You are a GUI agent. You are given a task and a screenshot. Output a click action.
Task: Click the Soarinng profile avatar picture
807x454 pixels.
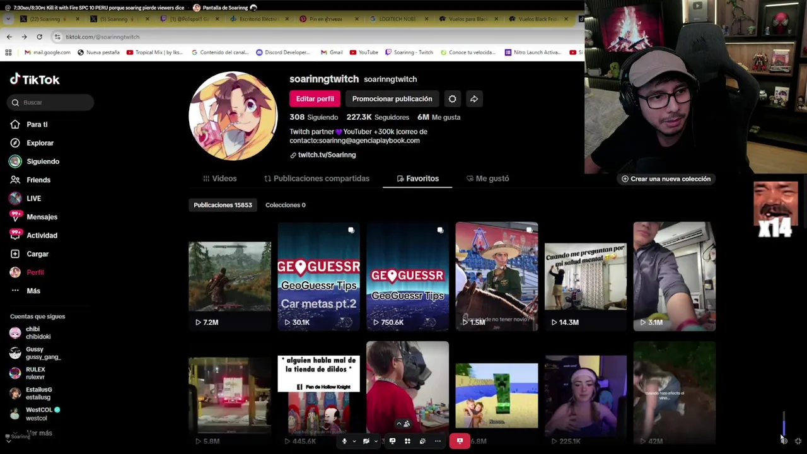233,116
